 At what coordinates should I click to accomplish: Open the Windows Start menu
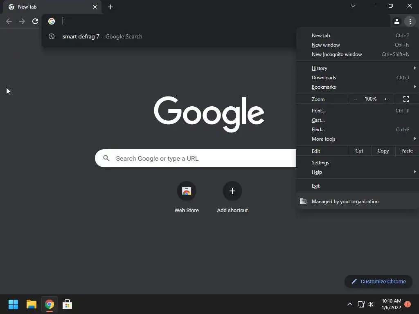[x=14, y=304]
